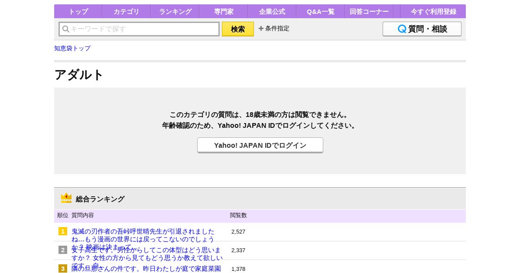
Task: Click the magnifier icon in search box
Action: 66,29
